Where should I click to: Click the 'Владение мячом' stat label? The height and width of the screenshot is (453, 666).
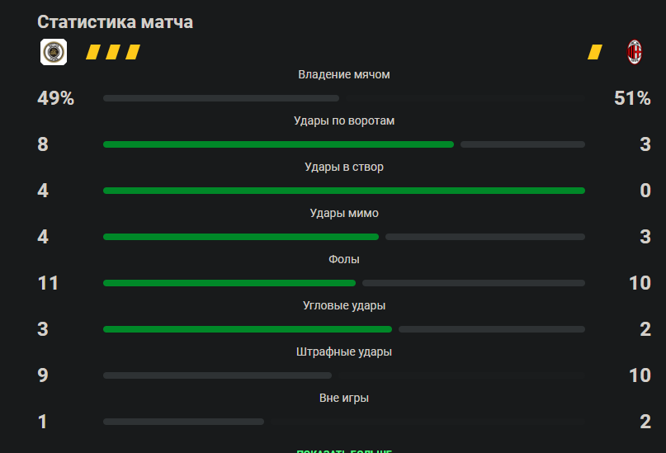[x=344, y=74]
